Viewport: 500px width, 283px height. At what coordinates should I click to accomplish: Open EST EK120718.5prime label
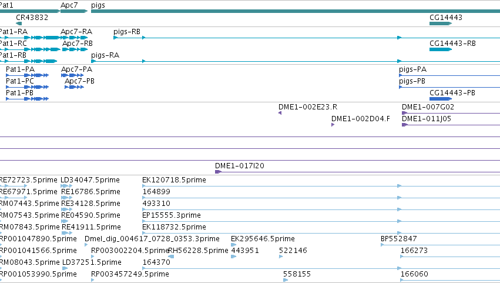174,180
